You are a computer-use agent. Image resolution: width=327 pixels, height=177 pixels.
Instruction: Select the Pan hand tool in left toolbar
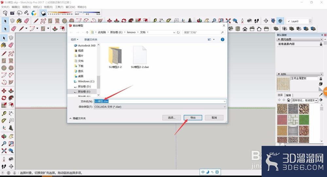coord(11,136)
